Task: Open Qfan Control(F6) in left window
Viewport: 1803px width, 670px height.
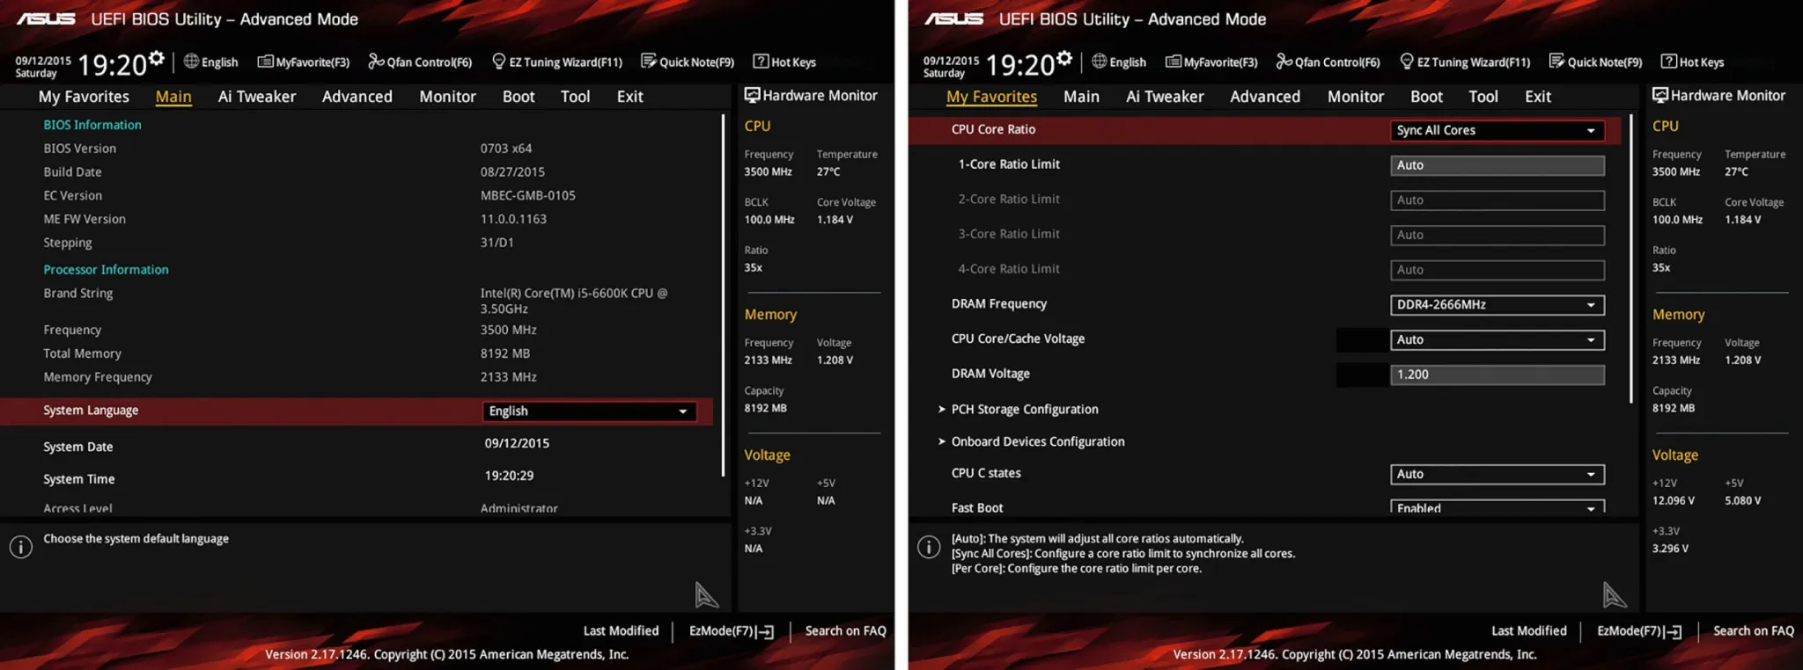Action: [420, 62]
